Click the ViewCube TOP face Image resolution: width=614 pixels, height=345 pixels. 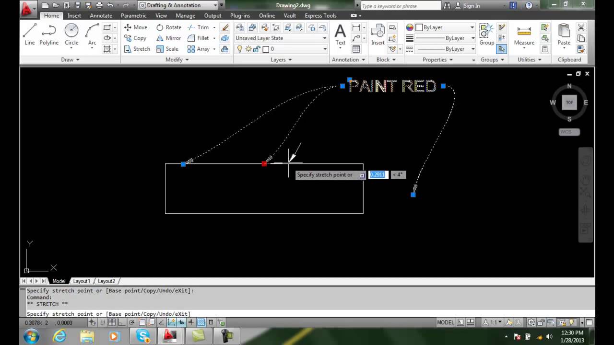569,103
